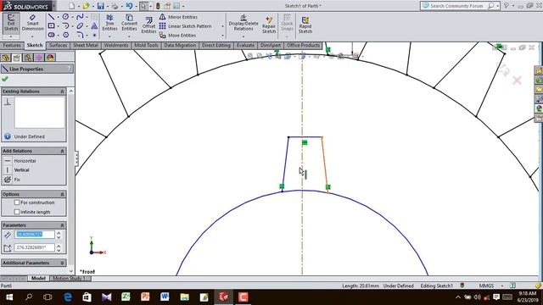
Task: Expand the Additional Parameters section
Action: pyautogui.click(x=62, y=263)
